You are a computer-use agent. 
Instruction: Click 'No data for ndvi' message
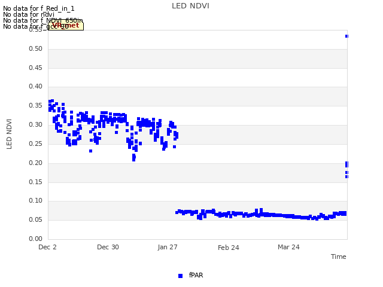click(29, 14)
